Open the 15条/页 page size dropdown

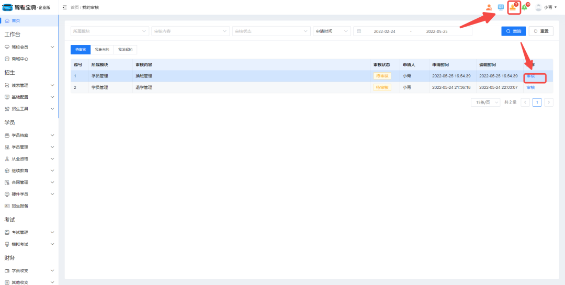tap(485, 102)
